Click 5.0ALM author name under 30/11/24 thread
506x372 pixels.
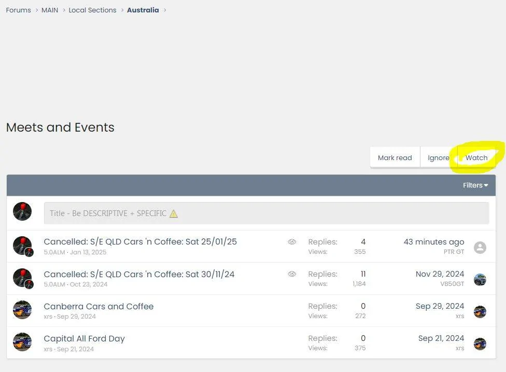click(x=54, y=284)
